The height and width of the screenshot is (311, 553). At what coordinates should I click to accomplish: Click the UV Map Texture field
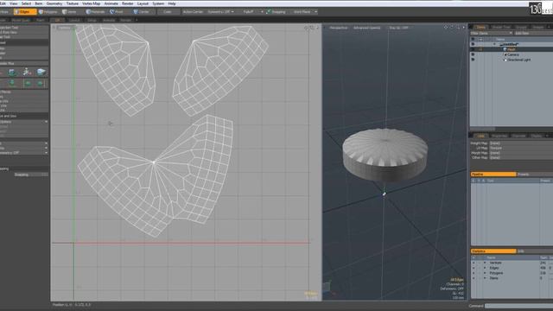pyautogui.click(x=520, y=148)
